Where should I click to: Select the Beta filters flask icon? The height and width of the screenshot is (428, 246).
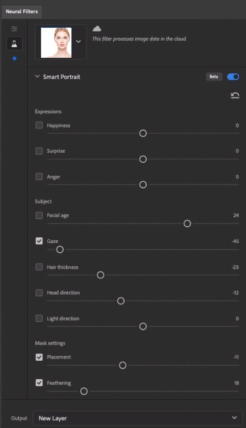(14, 44)
